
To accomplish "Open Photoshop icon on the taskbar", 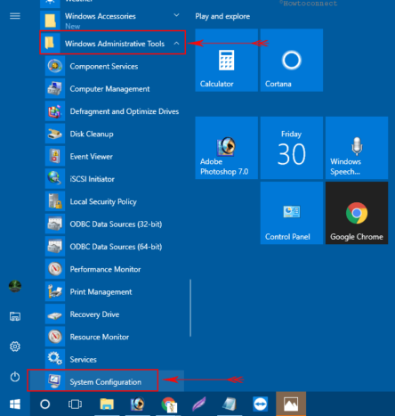I will 137,404.
